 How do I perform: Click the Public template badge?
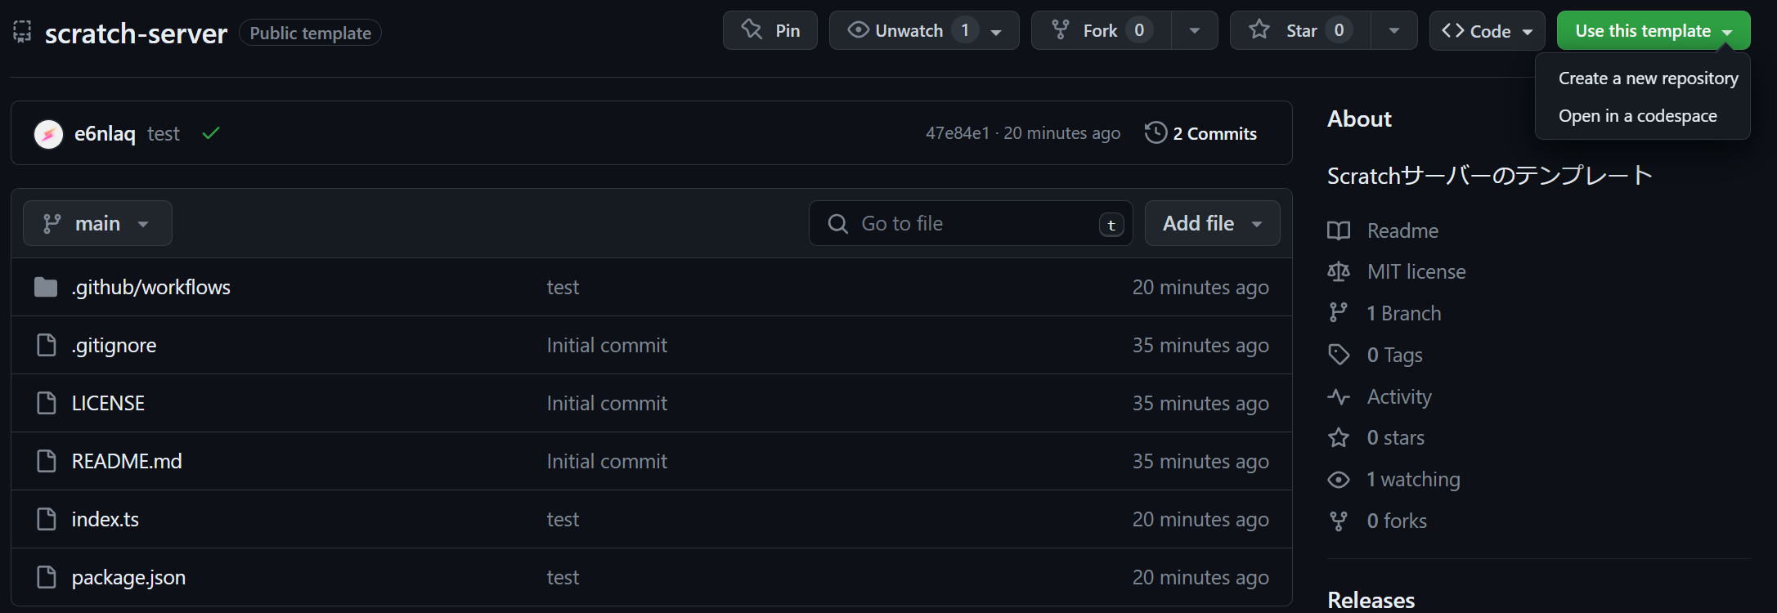coord(310,33)
